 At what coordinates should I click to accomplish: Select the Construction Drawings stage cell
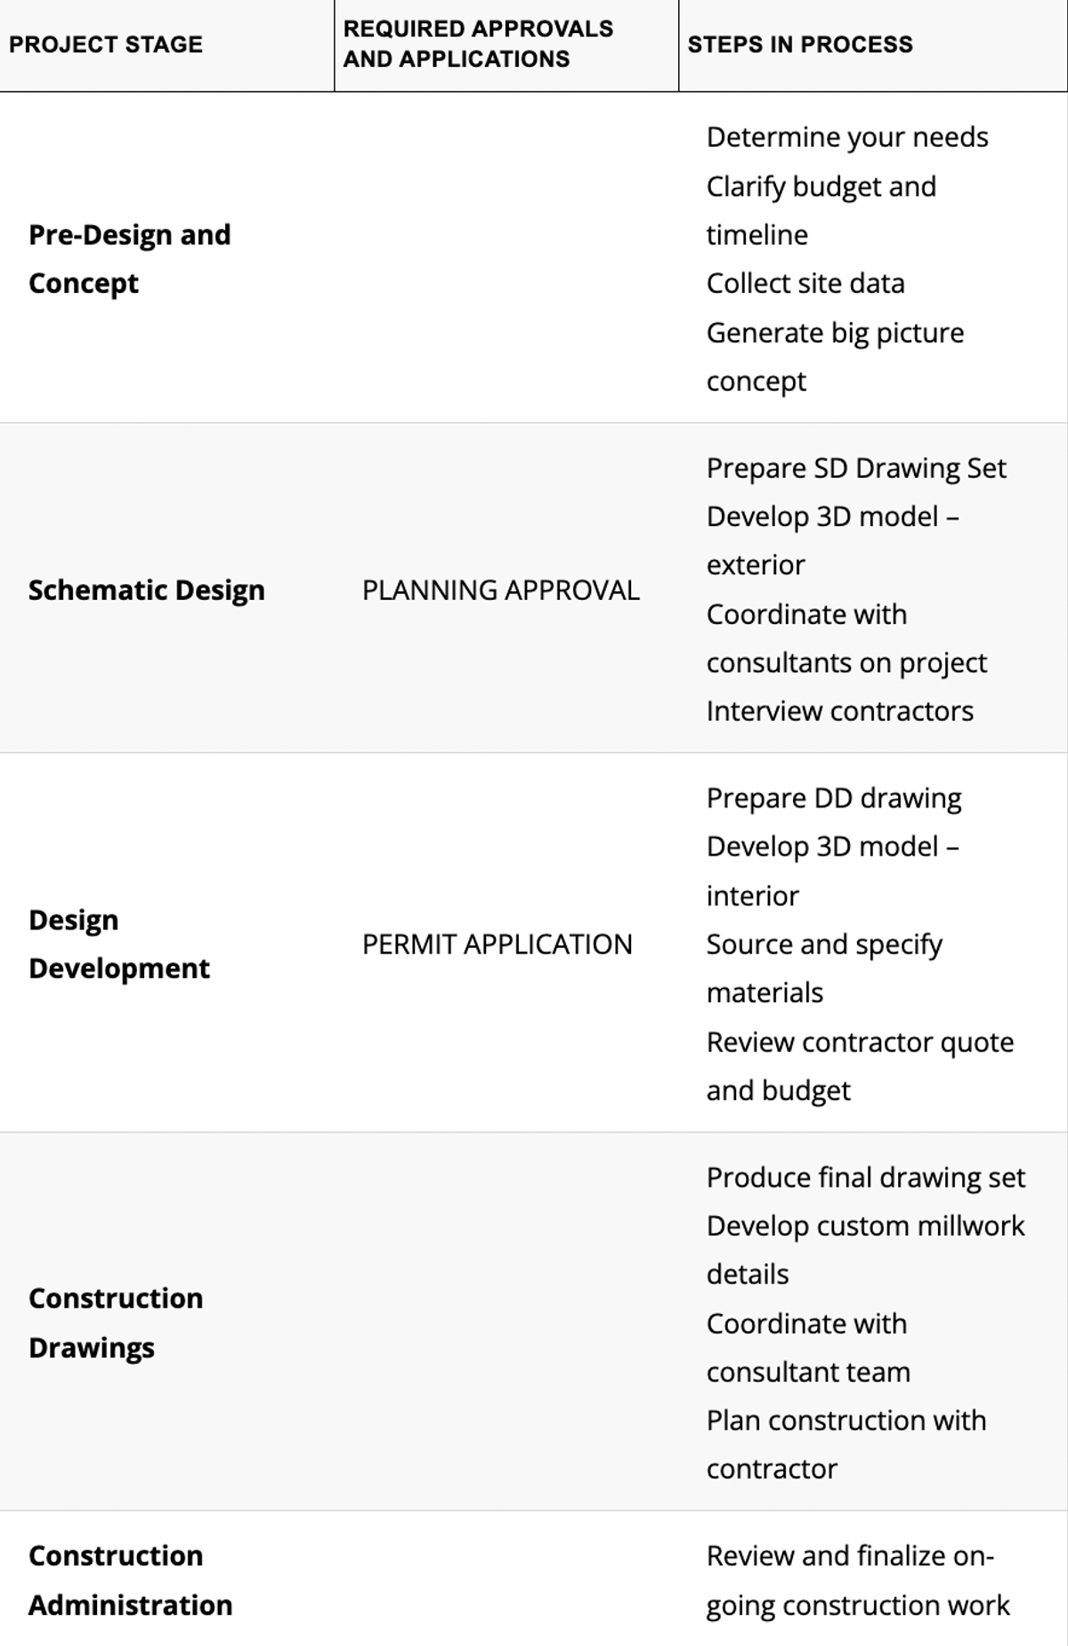point(116,1323)
